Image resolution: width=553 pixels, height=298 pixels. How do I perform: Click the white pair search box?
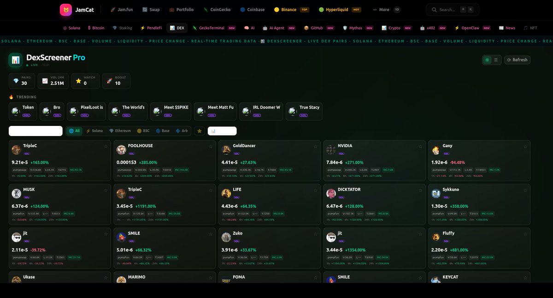(35, 131)
